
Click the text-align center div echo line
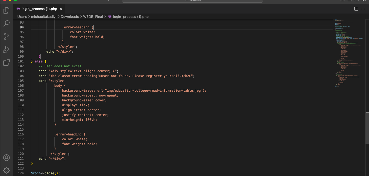79,71
